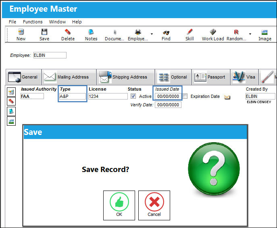Click the Issued Authority field FAA
The image size is (277, 228).
tap(32, 96)
